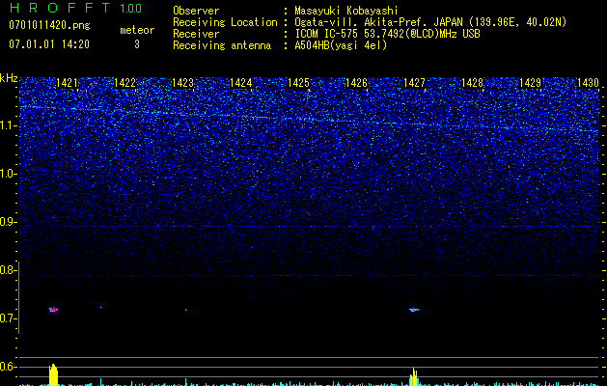Image resolution: width=607 pixels, height=386 pixels.
Task: Click the 1428 time marker
Action: point(473,83)
